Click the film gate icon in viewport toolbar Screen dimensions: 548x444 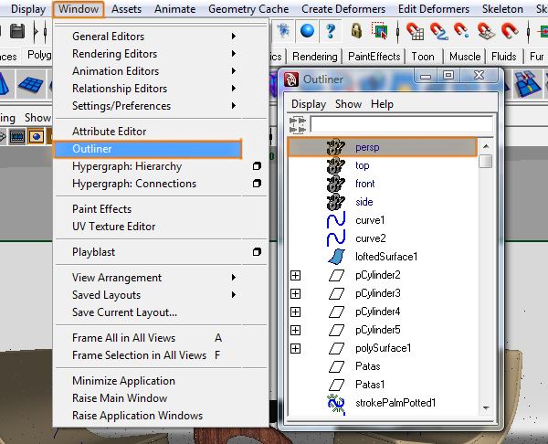pos(17,137)
